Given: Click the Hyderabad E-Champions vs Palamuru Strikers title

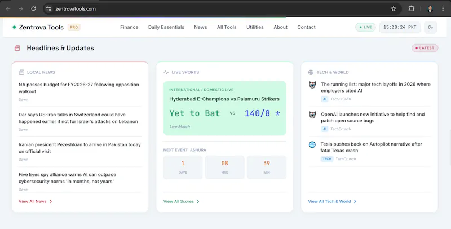Looking at the screenshot, I should click(224, 99).
